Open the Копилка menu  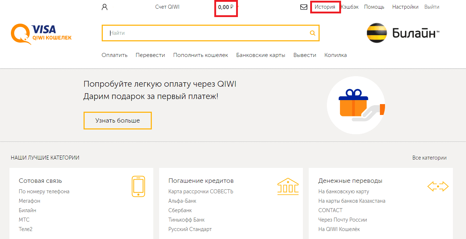tap(336, 55)
